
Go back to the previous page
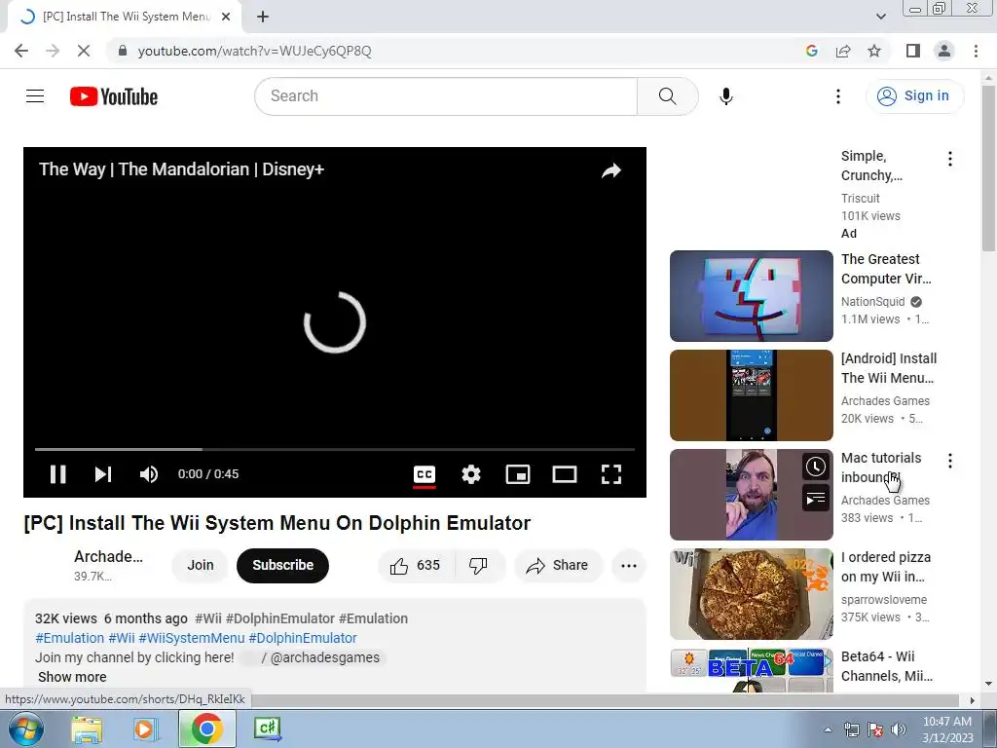(x=21, y=51)
